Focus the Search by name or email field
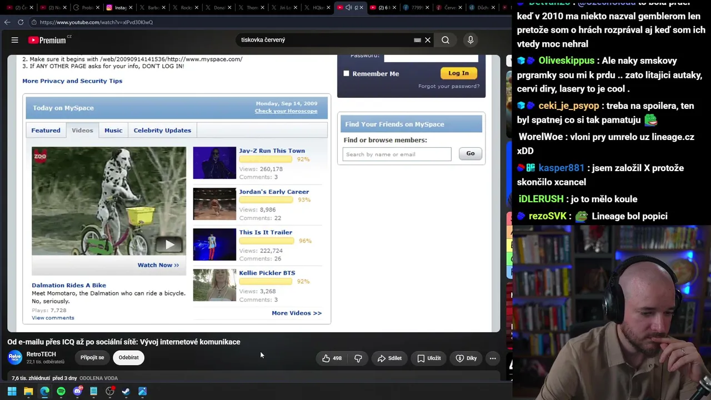This screenshot has width=711, height=400. click(x=397, y=154)
